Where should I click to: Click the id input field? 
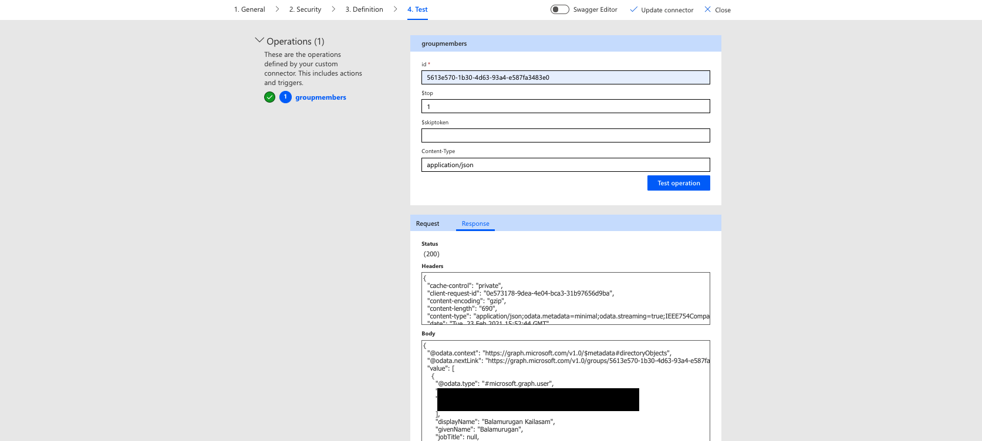point(566,77)
